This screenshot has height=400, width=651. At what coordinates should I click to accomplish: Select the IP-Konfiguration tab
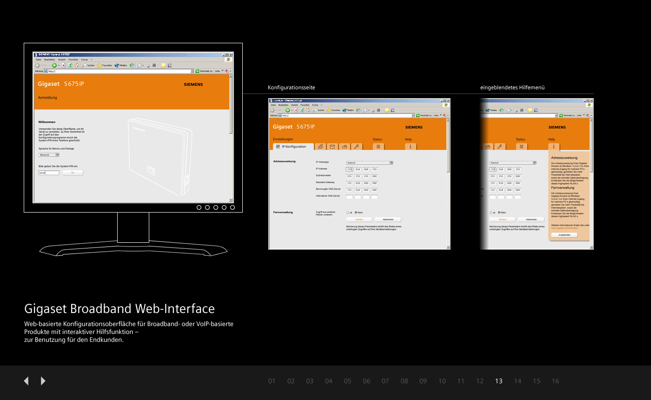pyautogui.click(x=292, y=147)
